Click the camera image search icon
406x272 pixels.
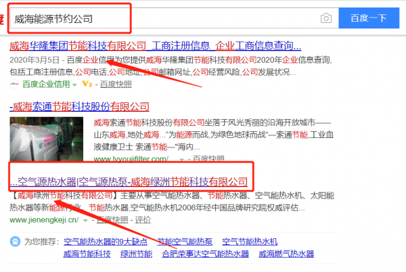326,18
